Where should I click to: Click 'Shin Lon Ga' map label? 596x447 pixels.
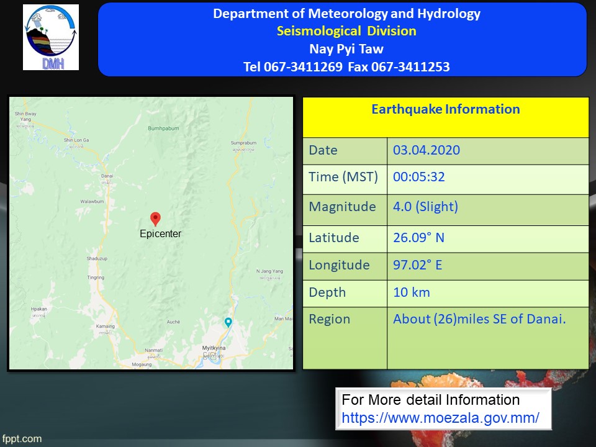tap(76, 140)
